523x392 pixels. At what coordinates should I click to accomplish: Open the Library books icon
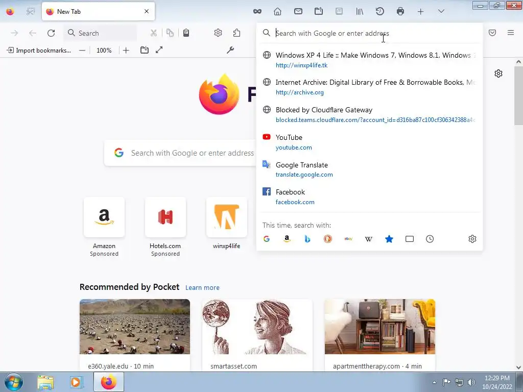(360, 11)
